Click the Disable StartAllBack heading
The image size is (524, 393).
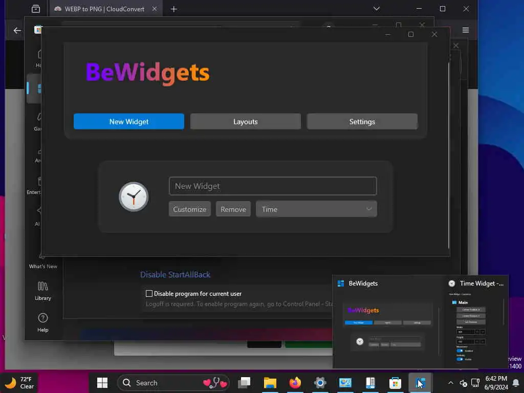175,274
